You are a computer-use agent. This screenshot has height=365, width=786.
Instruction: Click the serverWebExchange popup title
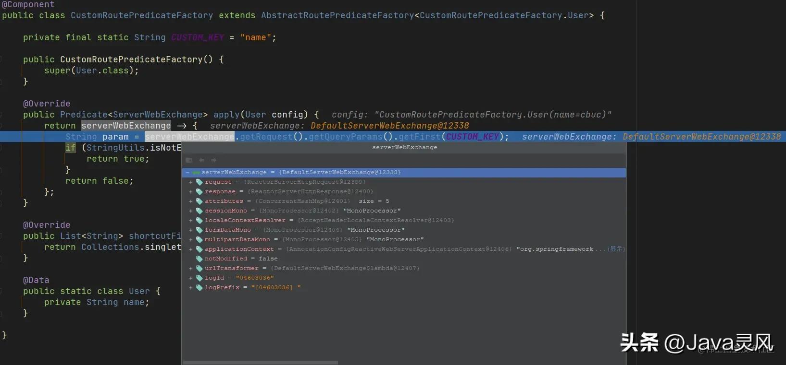405,148
